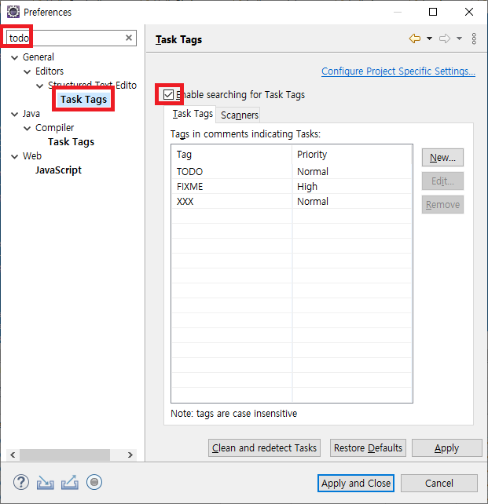Click the tree scrollbar left arrow
This screenshot has width=488, height=504.
pyautogui.click(x=13, y=455)
